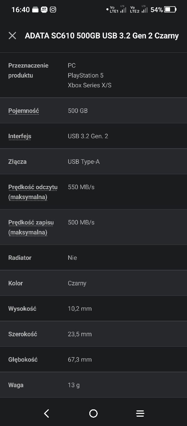Tap the underlined Interfejs label
Screen dimensions: 187x426
pyautogui.click(x=20, y=136)
